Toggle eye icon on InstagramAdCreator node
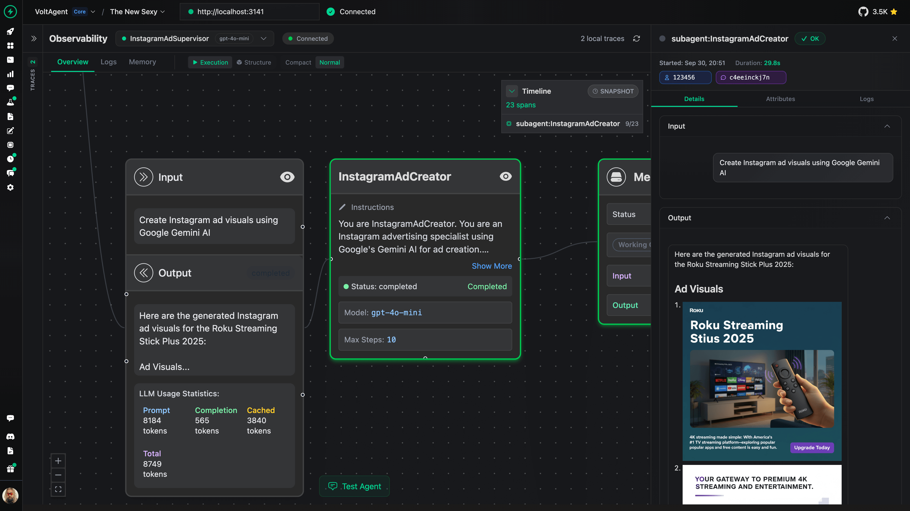Viewport: 910px width, 511px height. (506, 176)
